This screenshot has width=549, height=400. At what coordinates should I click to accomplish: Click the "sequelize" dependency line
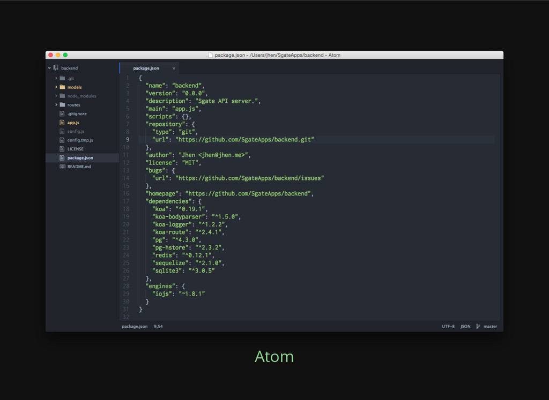click(x=188, y=263)
